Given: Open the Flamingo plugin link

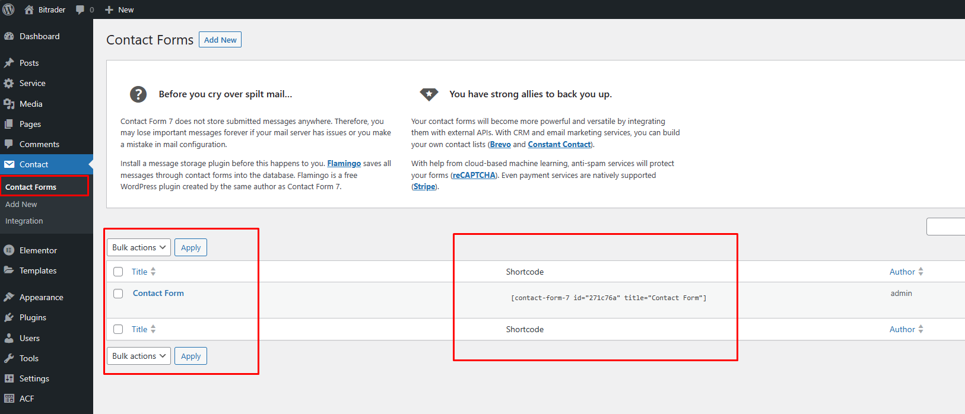Looking at the screenshot, I should point(344,164).
